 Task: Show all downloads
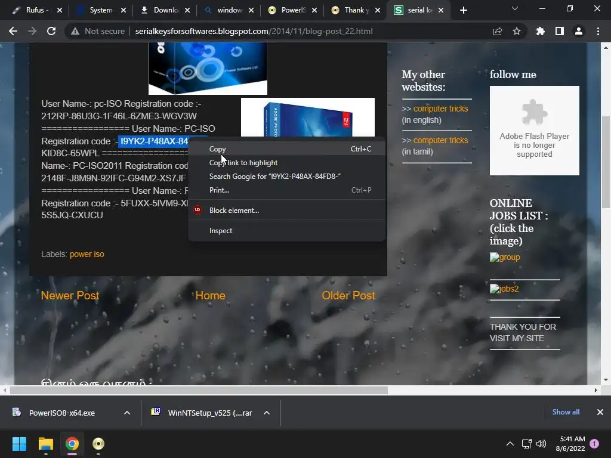coord(566,412)
